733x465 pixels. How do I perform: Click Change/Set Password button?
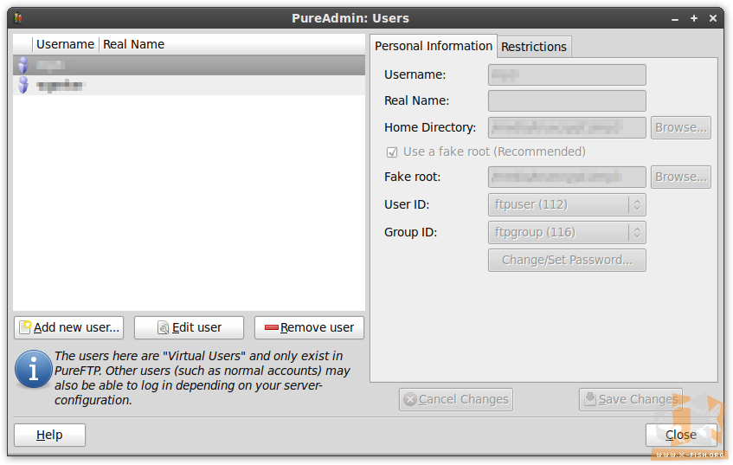pyautogui.click(x=567, y=260)
